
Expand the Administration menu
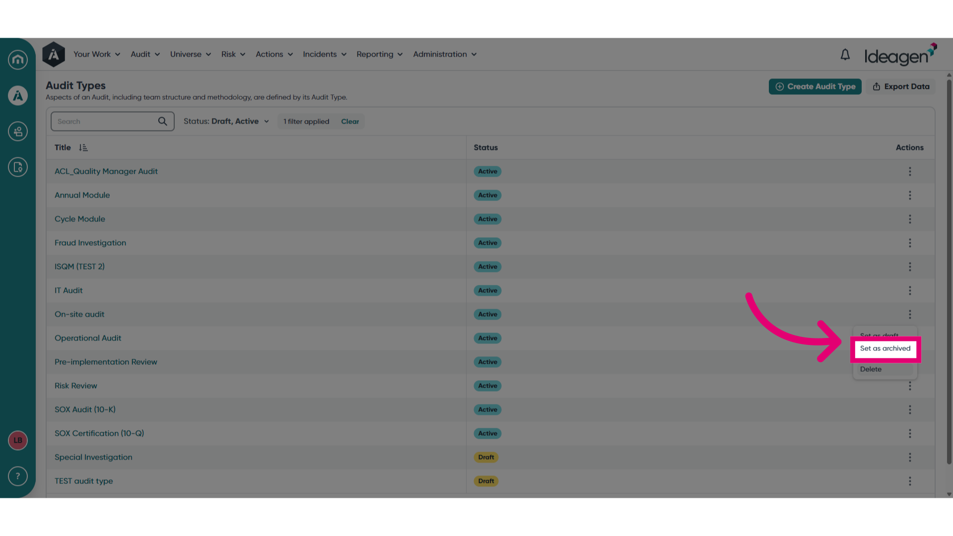point(445,55)
